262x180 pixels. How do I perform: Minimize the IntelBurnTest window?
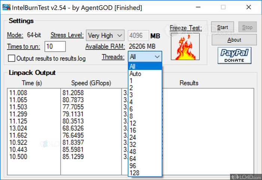point(198,7)
